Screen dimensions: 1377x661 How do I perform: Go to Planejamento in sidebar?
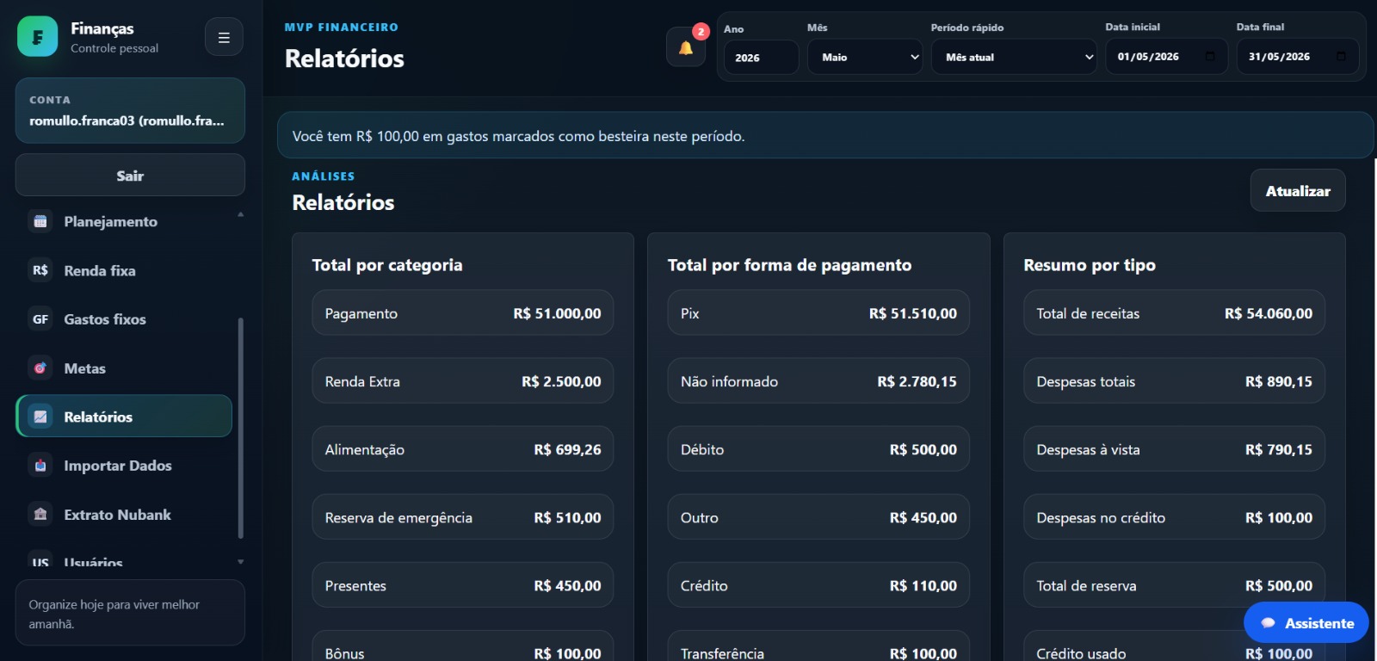[x=124, y=221]
